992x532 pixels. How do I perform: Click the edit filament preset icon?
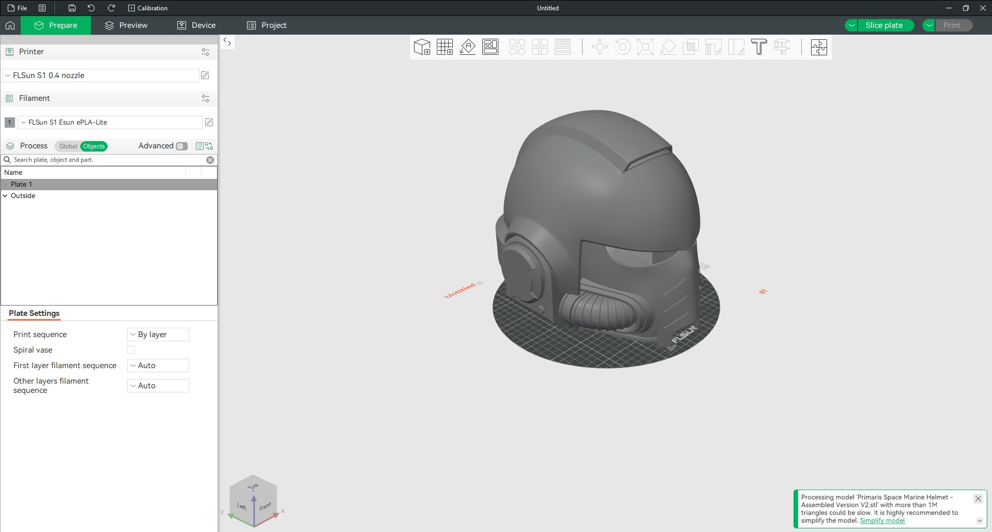pos(209,123)
